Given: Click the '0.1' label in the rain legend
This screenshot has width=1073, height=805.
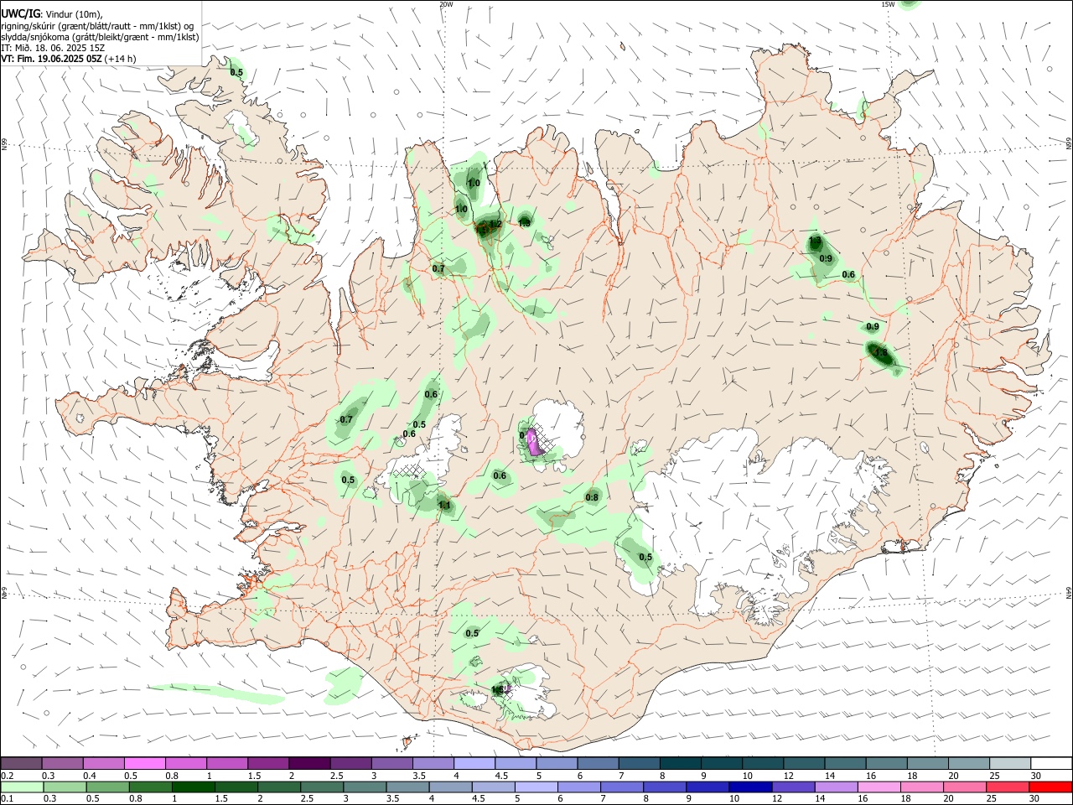Looking at the screenshot, I should (7, 799).
